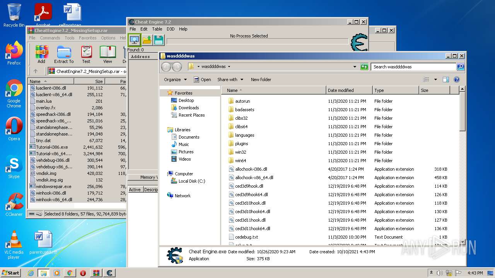Click the WinRAR taskbar button

click(96, 273)
